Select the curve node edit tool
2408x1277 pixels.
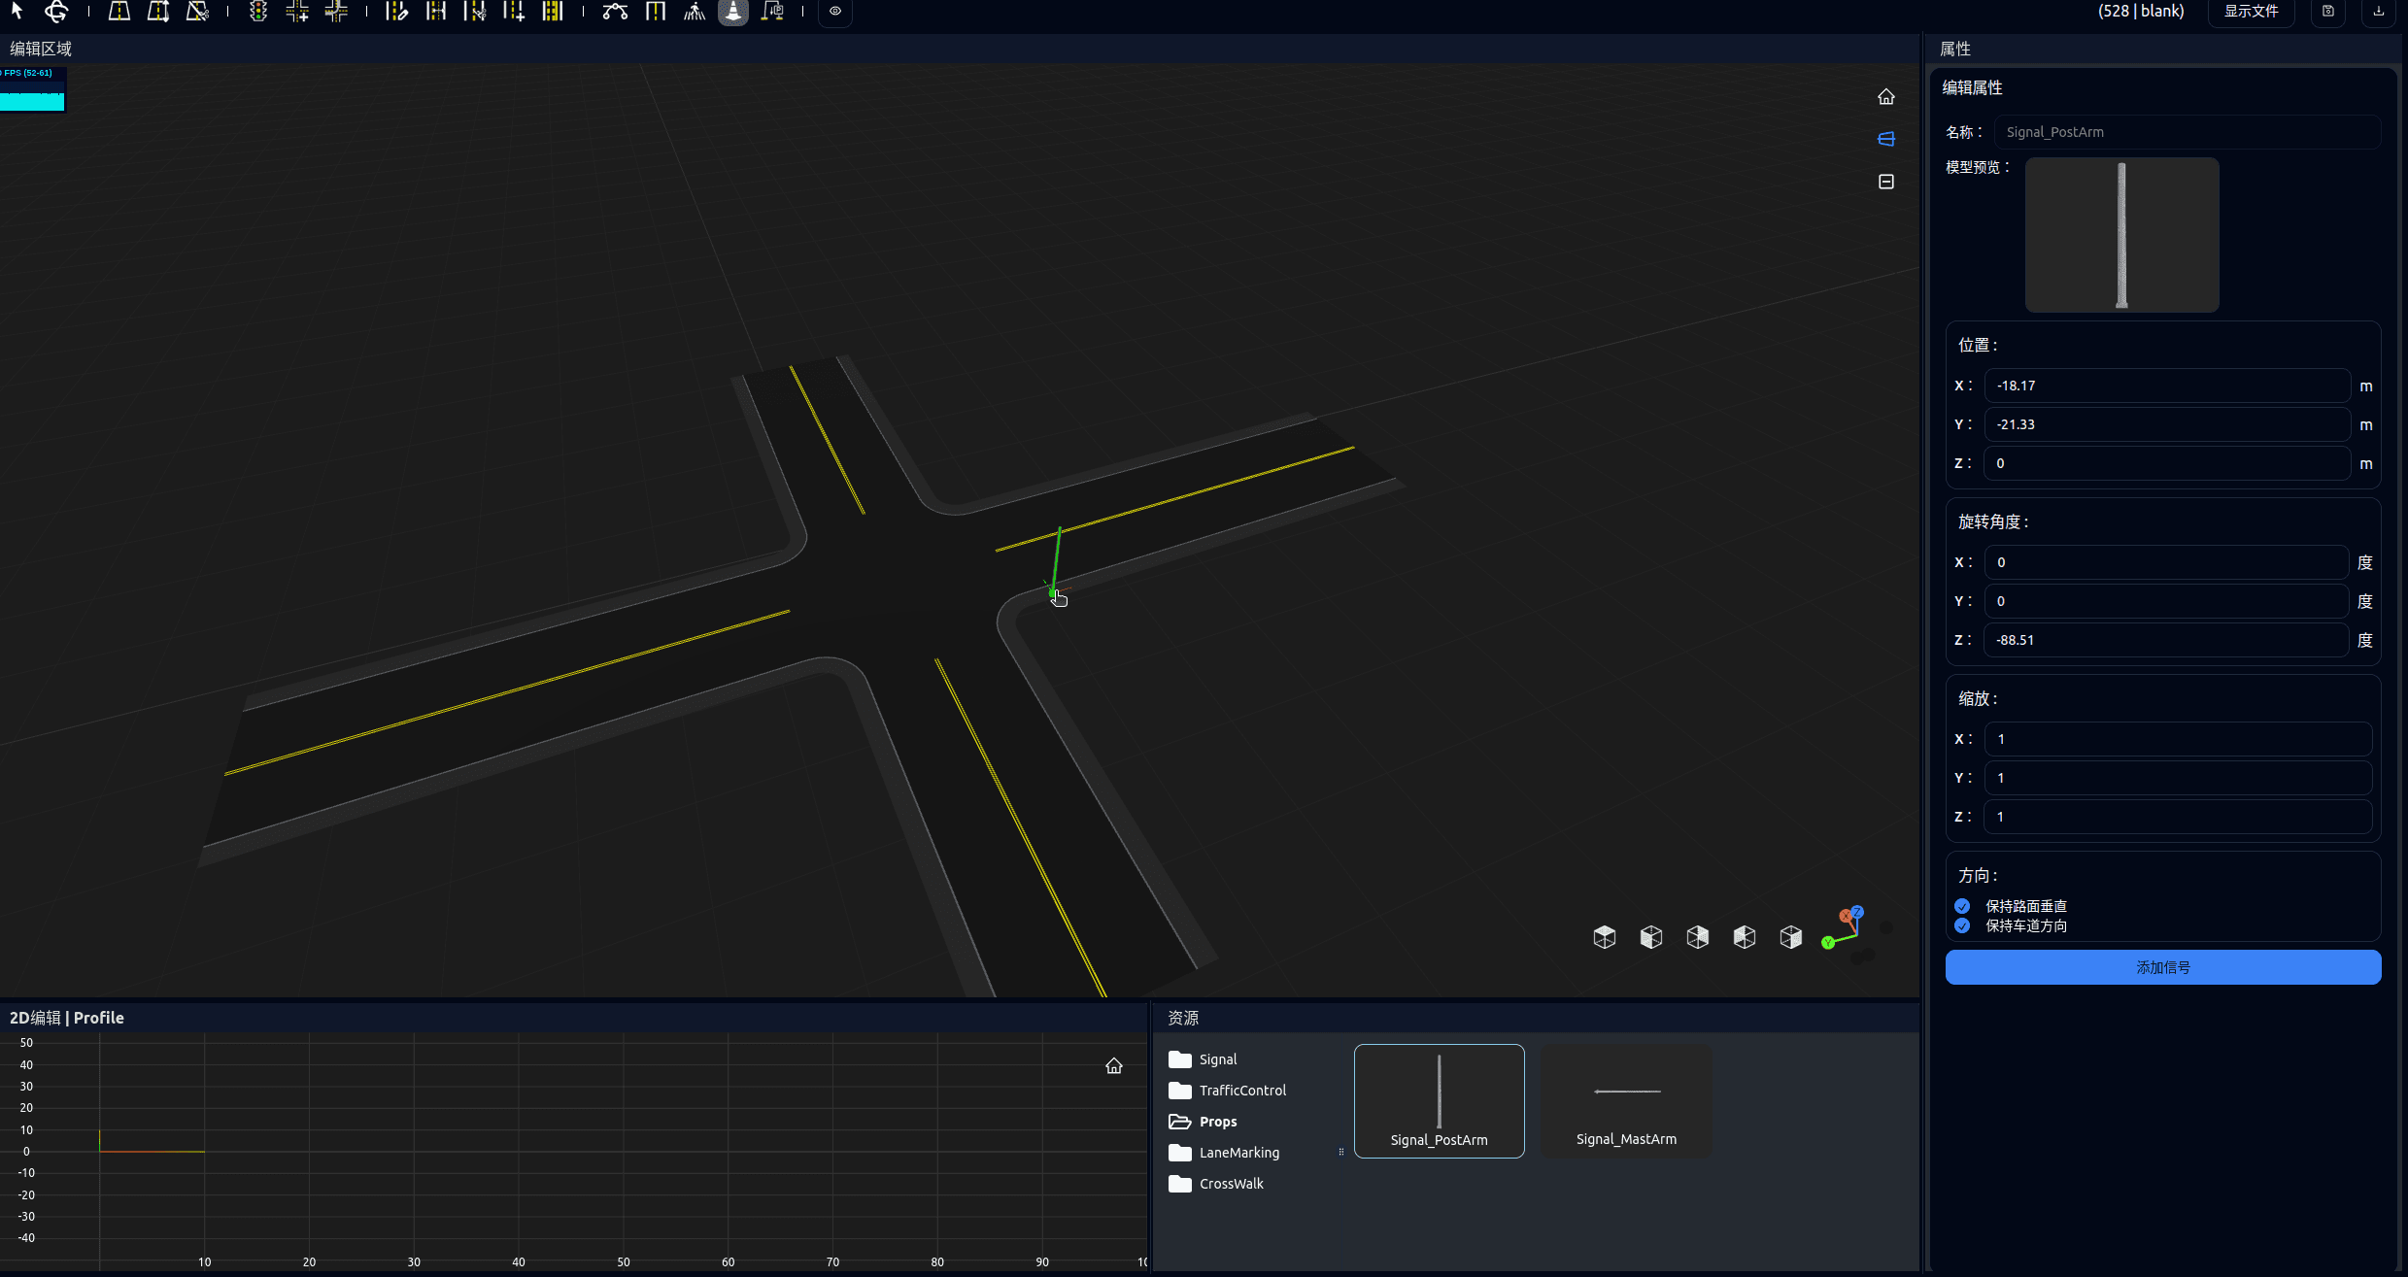click(x=615, y=11)
